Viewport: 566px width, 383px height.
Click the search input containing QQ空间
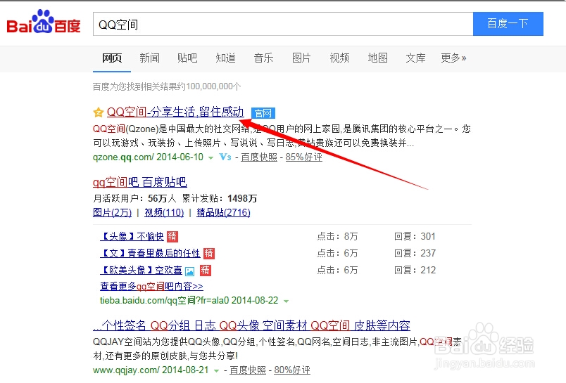pos(283,24)
